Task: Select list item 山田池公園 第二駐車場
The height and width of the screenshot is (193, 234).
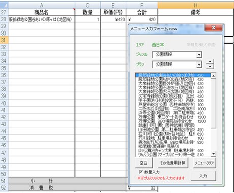Action: [173, 130]
